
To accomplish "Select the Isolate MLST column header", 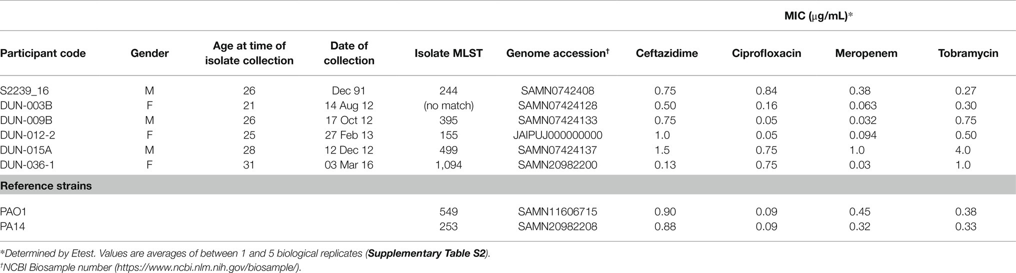I will coord(448,53).
